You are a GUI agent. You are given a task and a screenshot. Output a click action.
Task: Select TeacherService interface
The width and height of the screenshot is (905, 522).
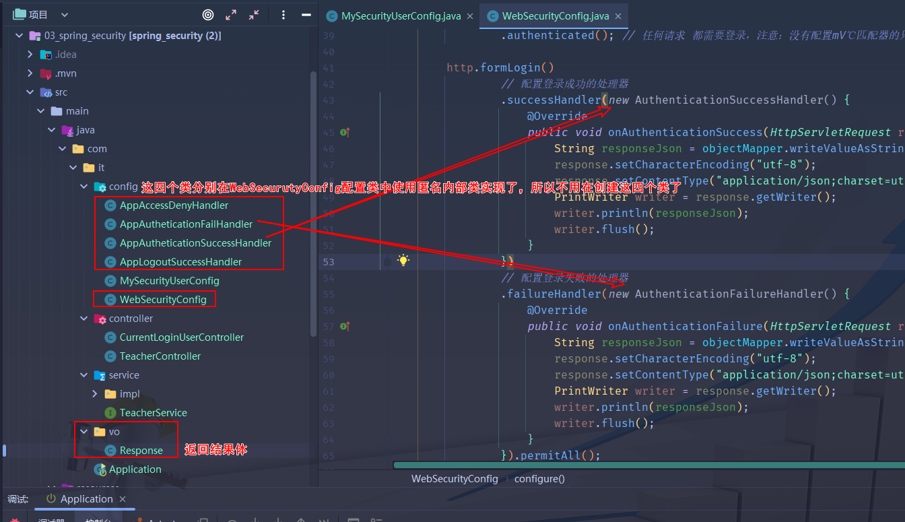(154, 413)
